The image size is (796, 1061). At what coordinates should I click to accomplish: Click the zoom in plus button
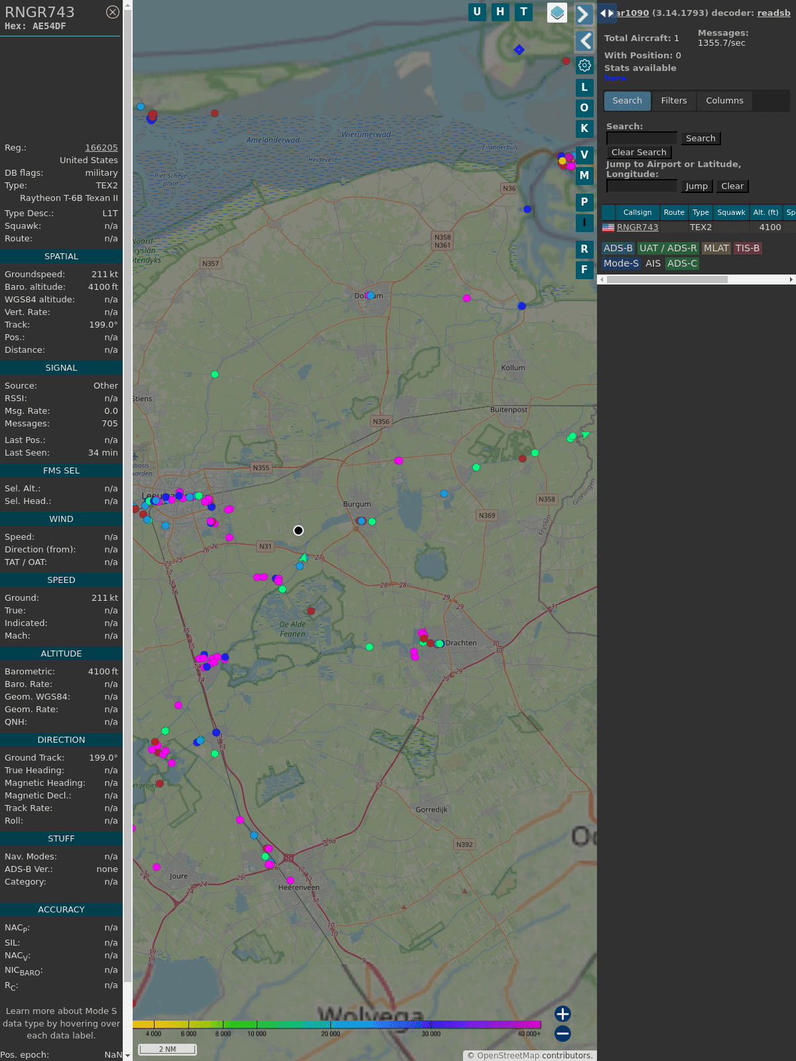click(x=563, y=1013)
